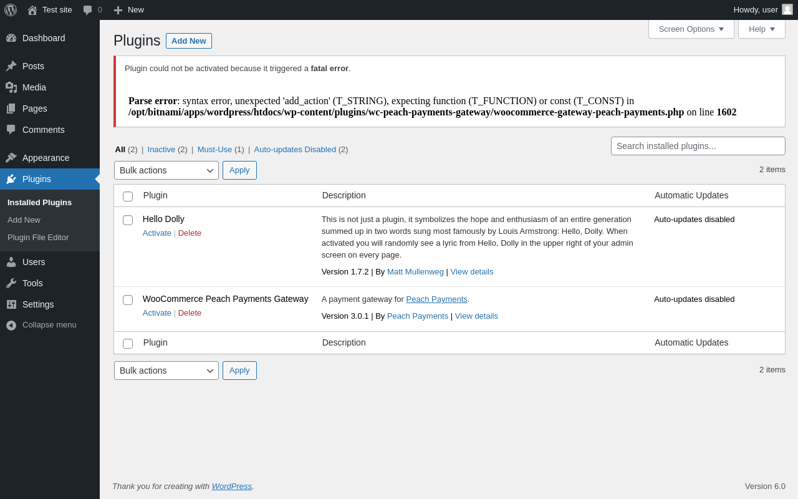Expand the Help tab dropdown
Image resolution: width=798 pixels, height=499 pixels.
(x=761, y=29)
